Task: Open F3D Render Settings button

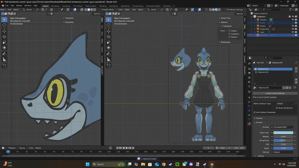Action: coord(235,10)
